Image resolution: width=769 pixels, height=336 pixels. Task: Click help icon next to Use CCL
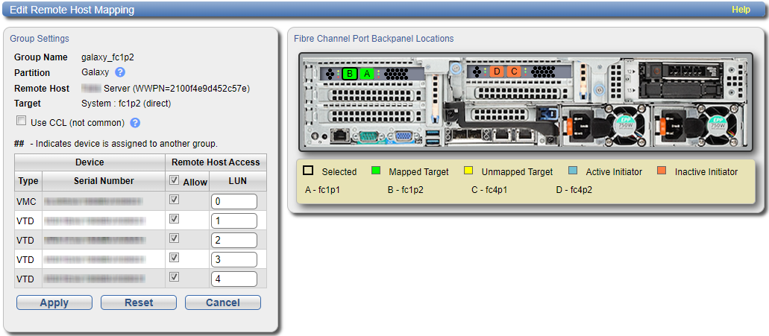coord(135,123)
